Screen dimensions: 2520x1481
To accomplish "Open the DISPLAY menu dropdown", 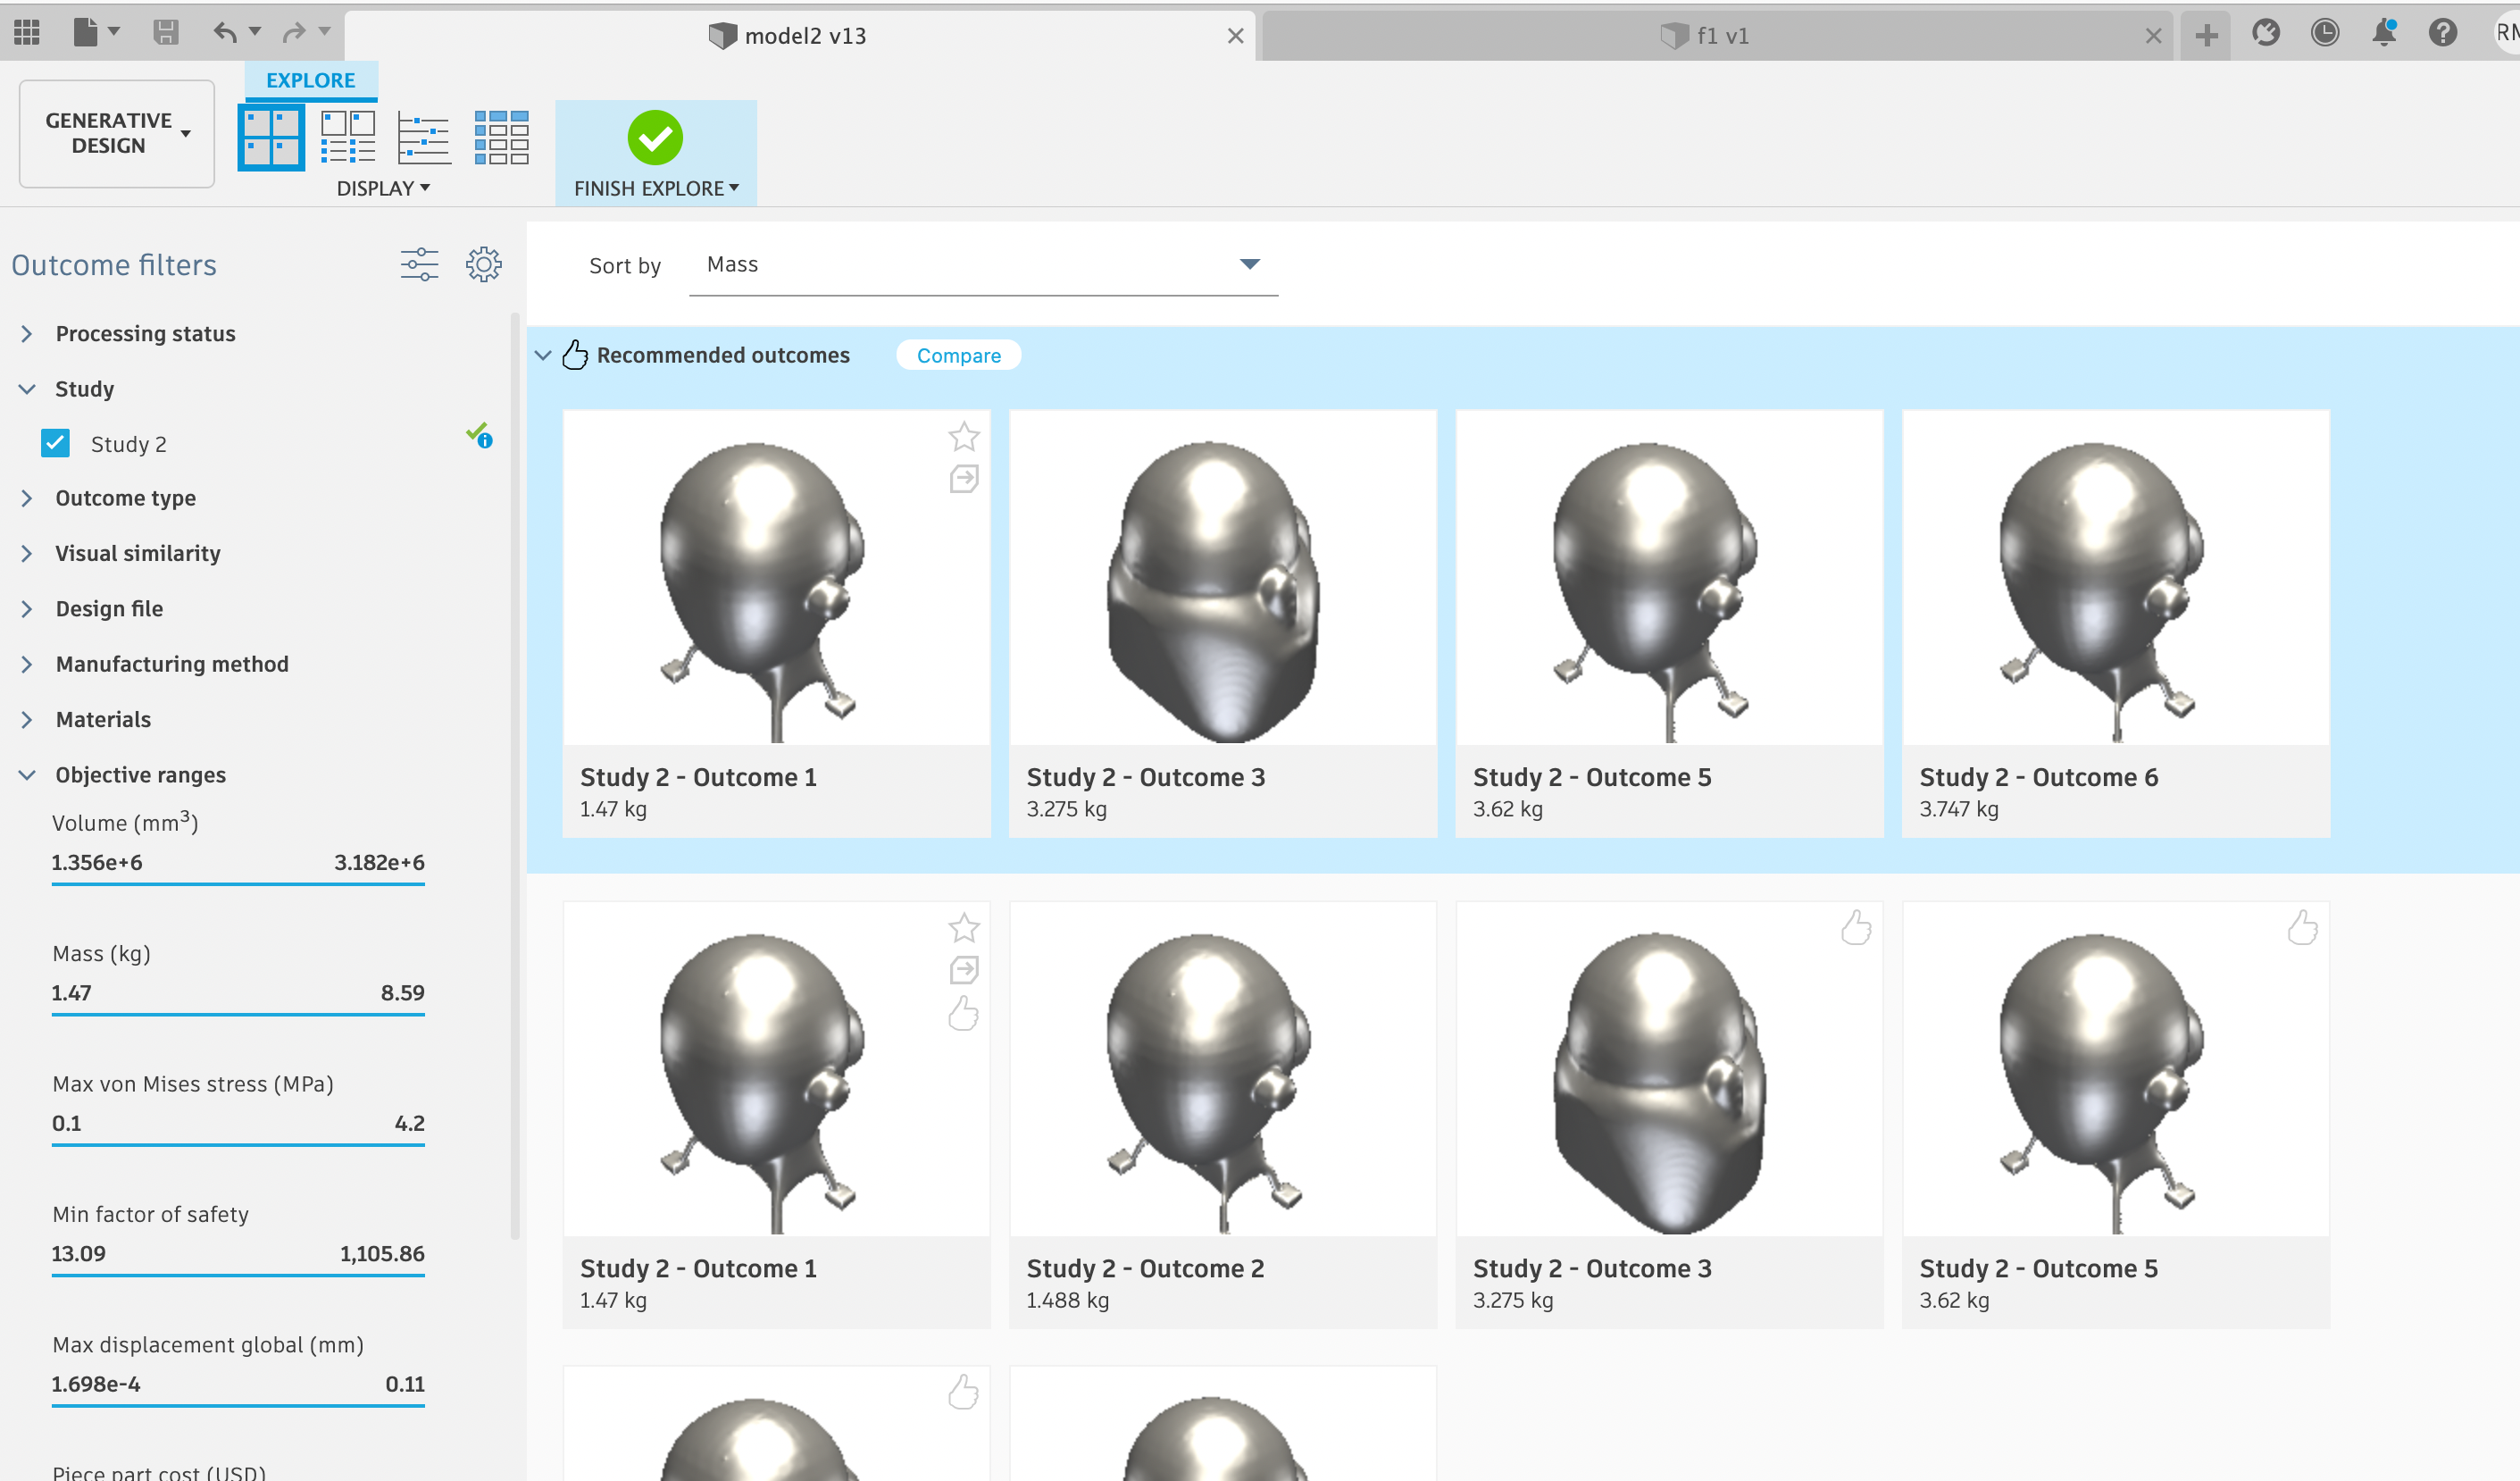I will pyautogui.click(x=383, y=188).
